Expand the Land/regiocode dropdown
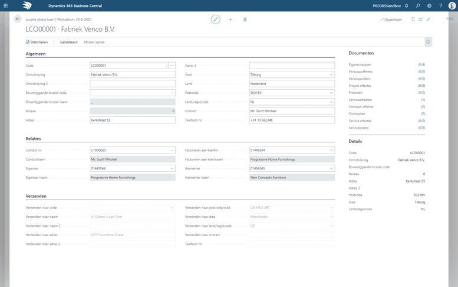The width and height of the screenshot is (458, 287). point(331,102)
